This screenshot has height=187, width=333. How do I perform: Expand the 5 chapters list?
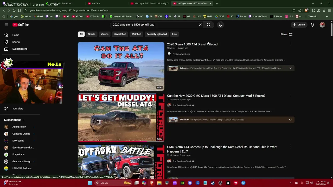[290, 120]
